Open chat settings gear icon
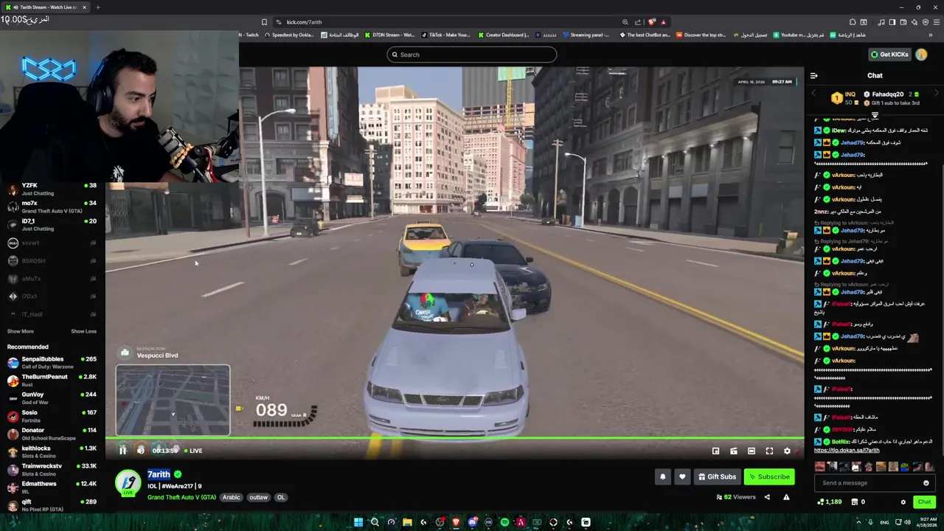The height and width of the screenshot is (531, 944). [903, 502]
